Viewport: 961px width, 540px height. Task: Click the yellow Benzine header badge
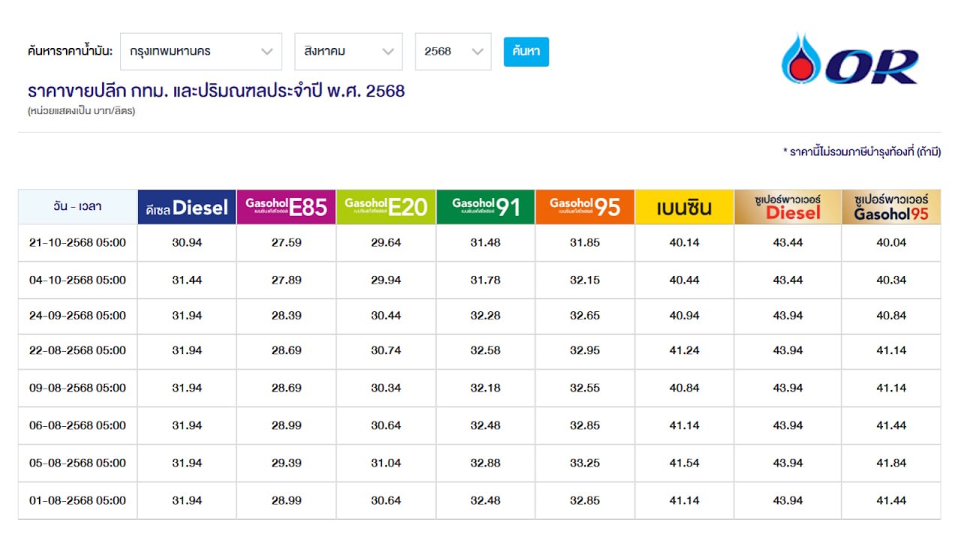tap(684, 207)
